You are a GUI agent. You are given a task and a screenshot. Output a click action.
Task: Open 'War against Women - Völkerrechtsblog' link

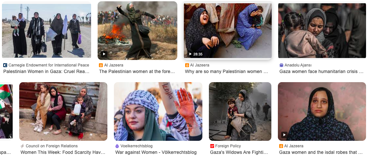point(156,152)
